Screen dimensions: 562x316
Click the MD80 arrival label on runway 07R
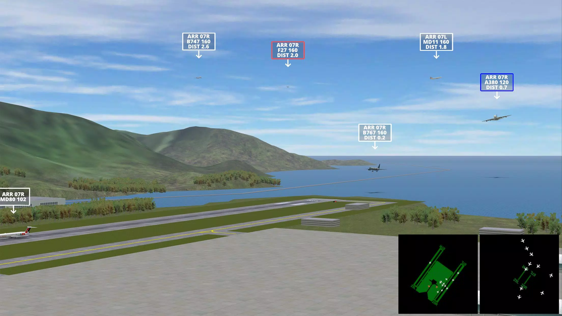13,197
